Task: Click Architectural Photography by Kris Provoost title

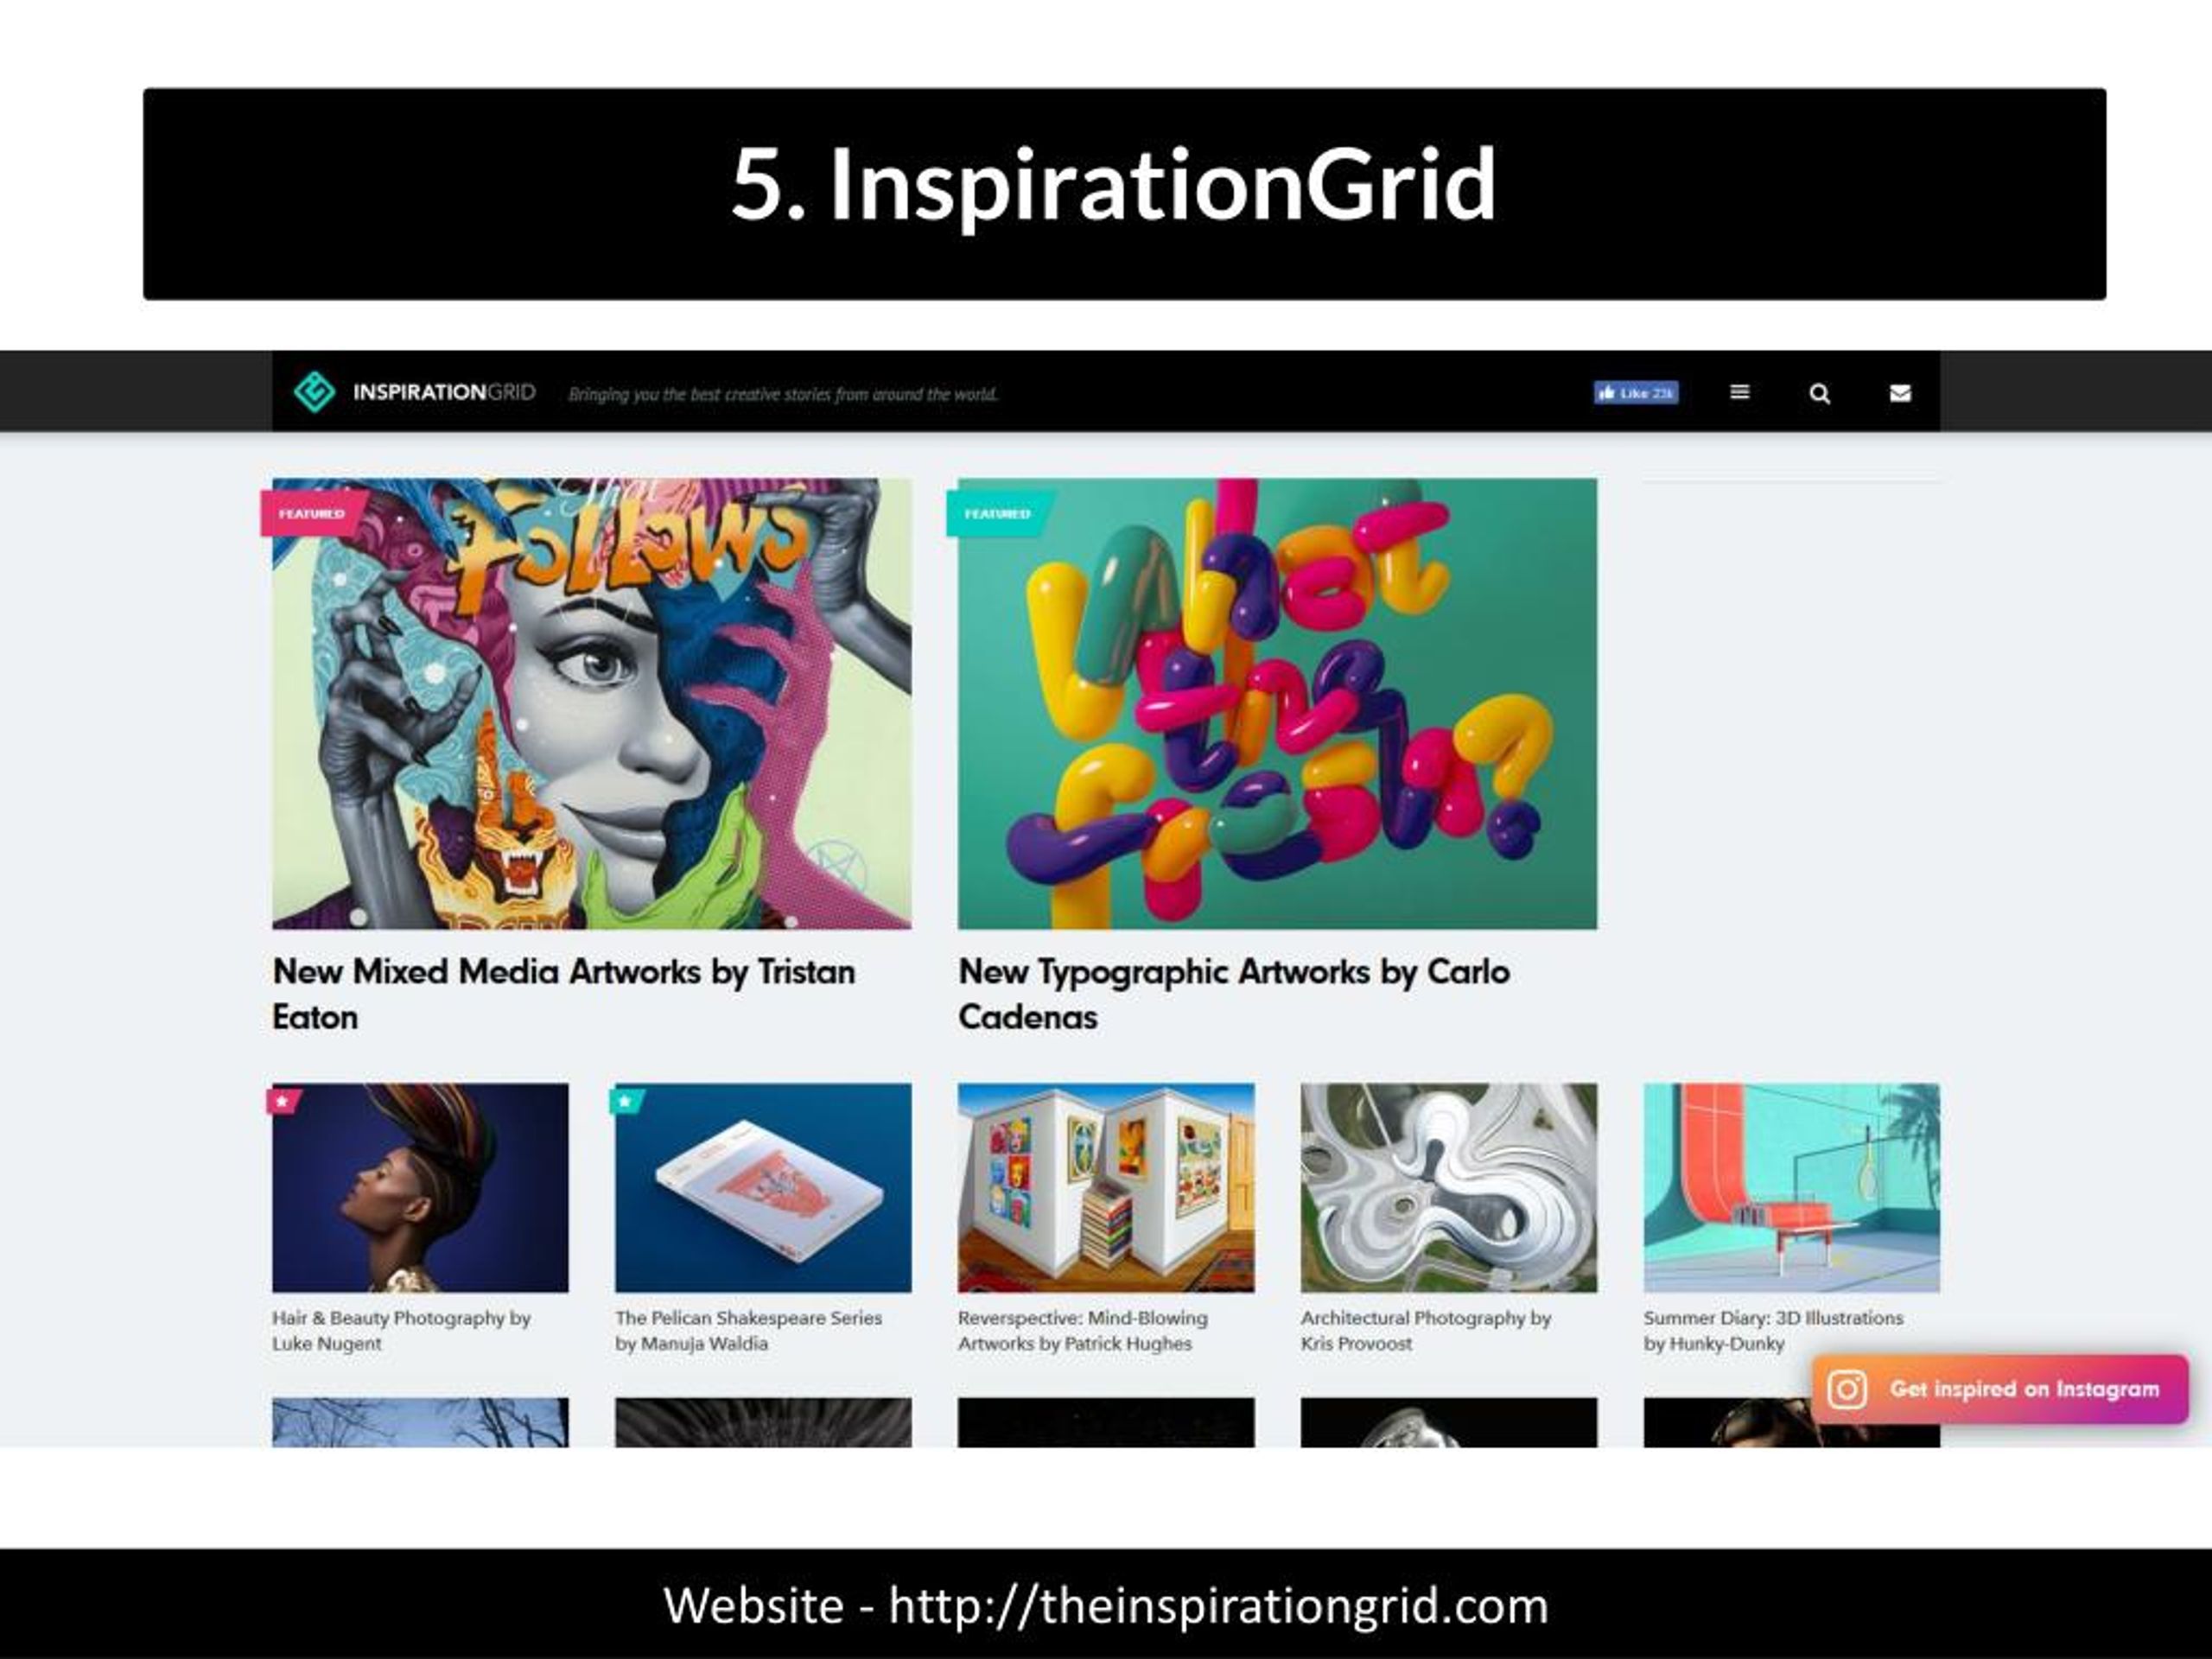Action: (1426, 1331)
